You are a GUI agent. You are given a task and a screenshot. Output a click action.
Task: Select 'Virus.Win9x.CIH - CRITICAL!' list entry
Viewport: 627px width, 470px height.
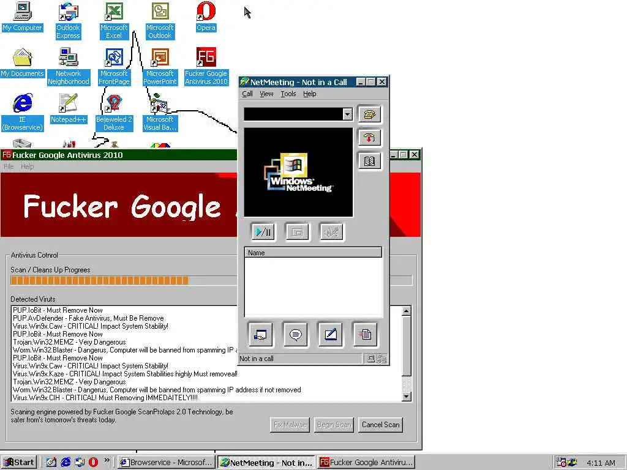click(x=105, y=398)
